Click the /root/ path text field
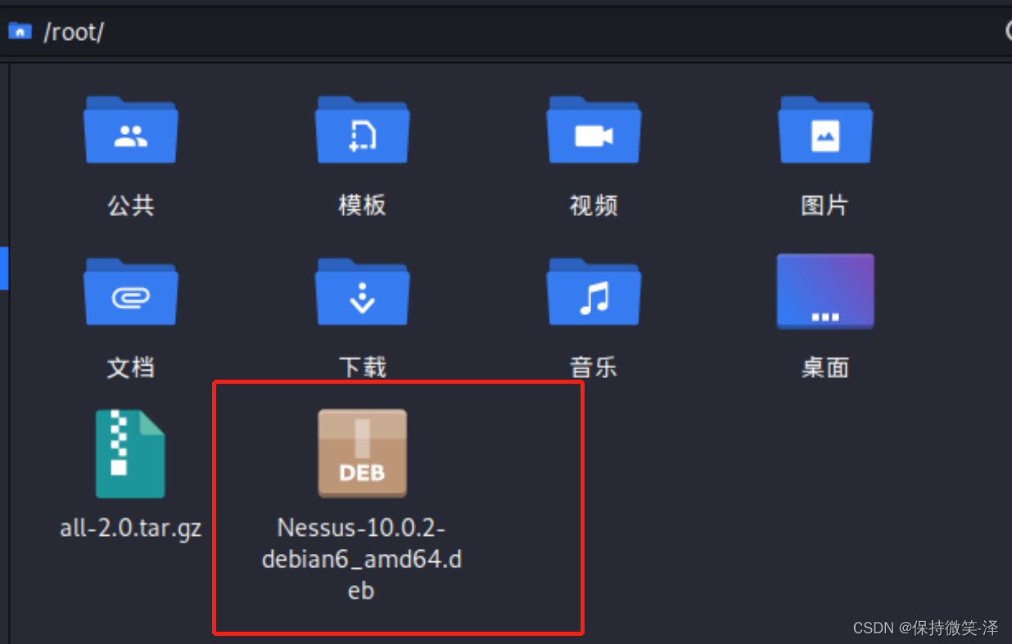Viewport: 1012px width, 644px height. pyautogui.click(x=73, y=32)
